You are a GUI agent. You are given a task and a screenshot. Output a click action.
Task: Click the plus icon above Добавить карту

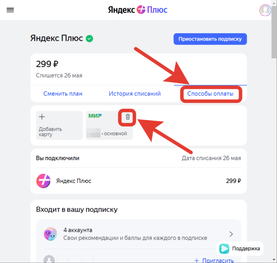tap(42, 117)
